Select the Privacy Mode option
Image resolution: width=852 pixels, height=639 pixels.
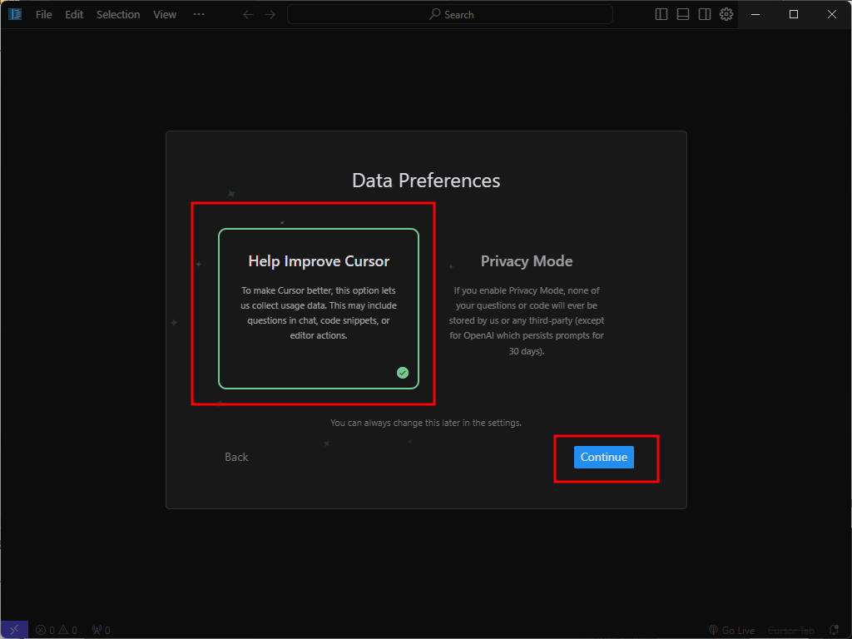click(527, 305)
